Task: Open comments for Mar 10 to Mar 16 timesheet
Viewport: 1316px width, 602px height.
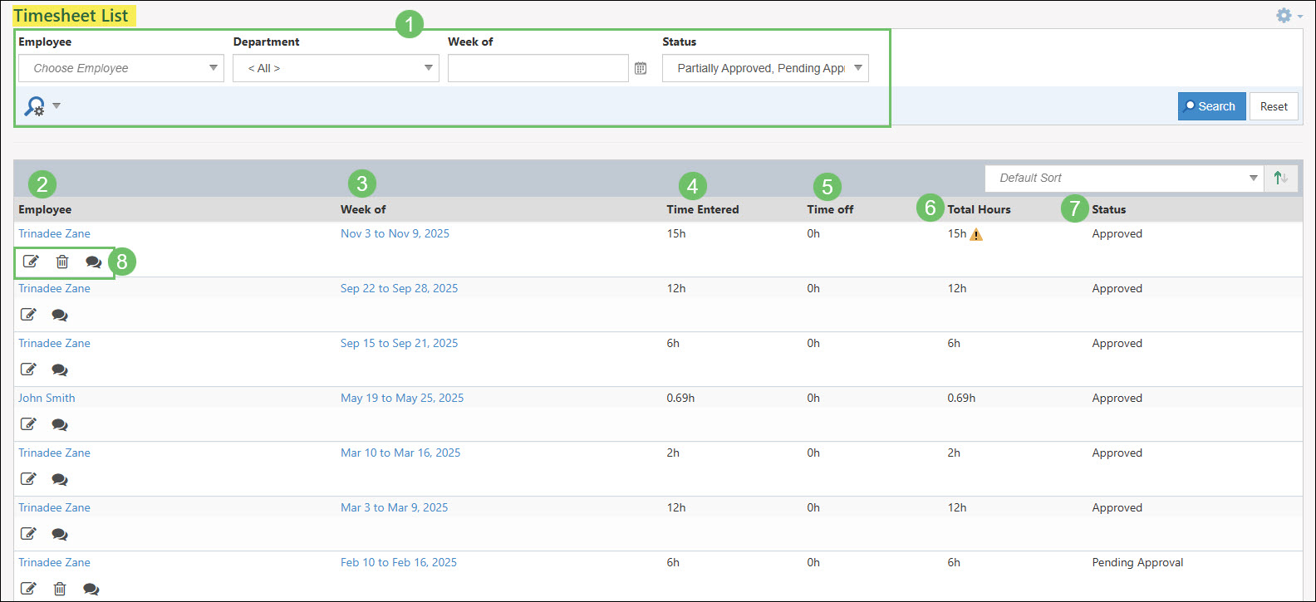Action: pyautogui.click(x=60, y=479)
